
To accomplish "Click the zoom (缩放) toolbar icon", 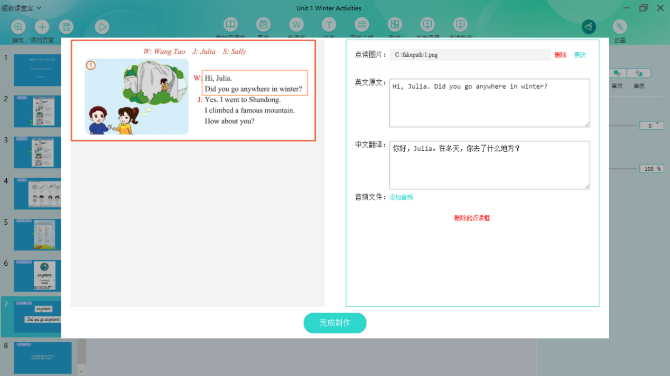I will tap(18, 27).
